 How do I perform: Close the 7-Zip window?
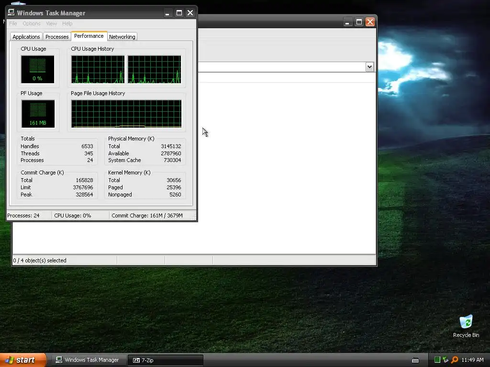[370, 22]
